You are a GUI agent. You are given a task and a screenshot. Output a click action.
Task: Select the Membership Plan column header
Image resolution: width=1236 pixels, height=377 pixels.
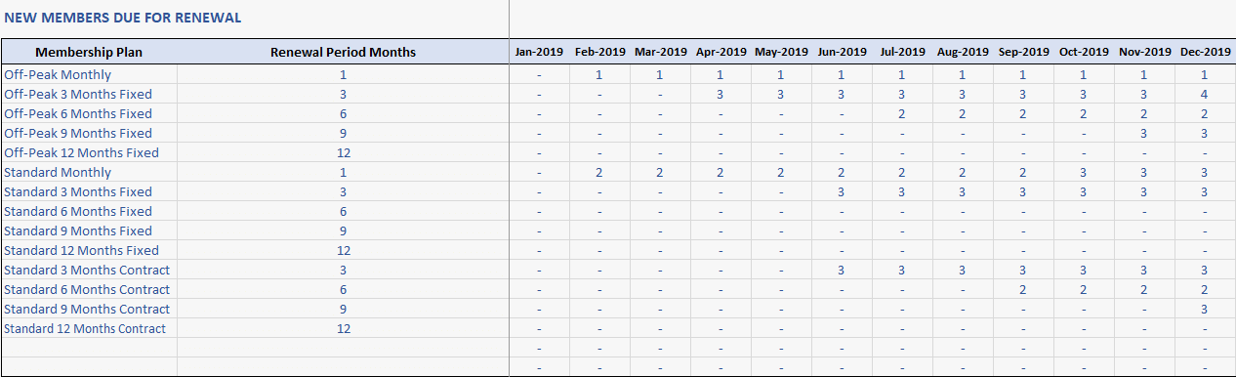pos(89,52)
